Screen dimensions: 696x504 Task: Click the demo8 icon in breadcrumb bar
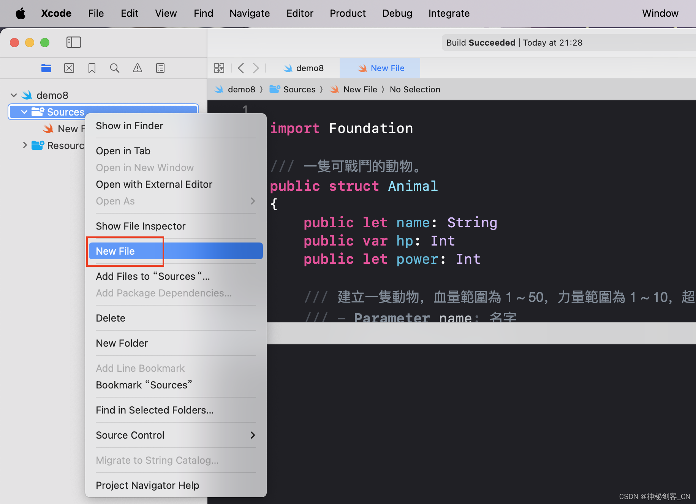click(x=219, y=89)
